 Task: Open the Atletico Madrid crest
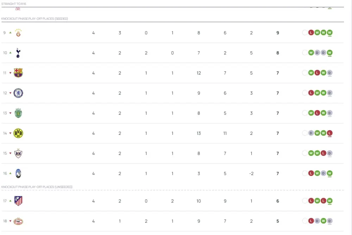(x=18, y=201)
